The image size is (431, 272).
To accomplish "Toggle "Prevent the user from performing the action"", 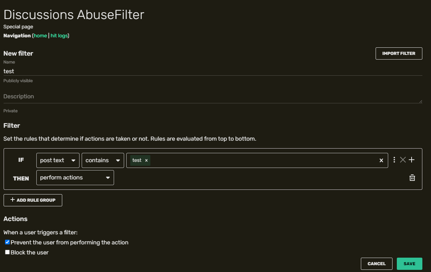I will [x=7, y=242].
